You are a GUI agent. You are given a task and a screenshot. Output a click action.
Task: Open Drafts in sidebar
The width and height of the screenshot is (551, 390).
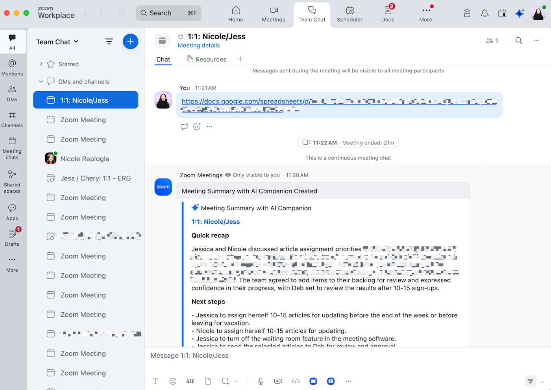(12, 237)
